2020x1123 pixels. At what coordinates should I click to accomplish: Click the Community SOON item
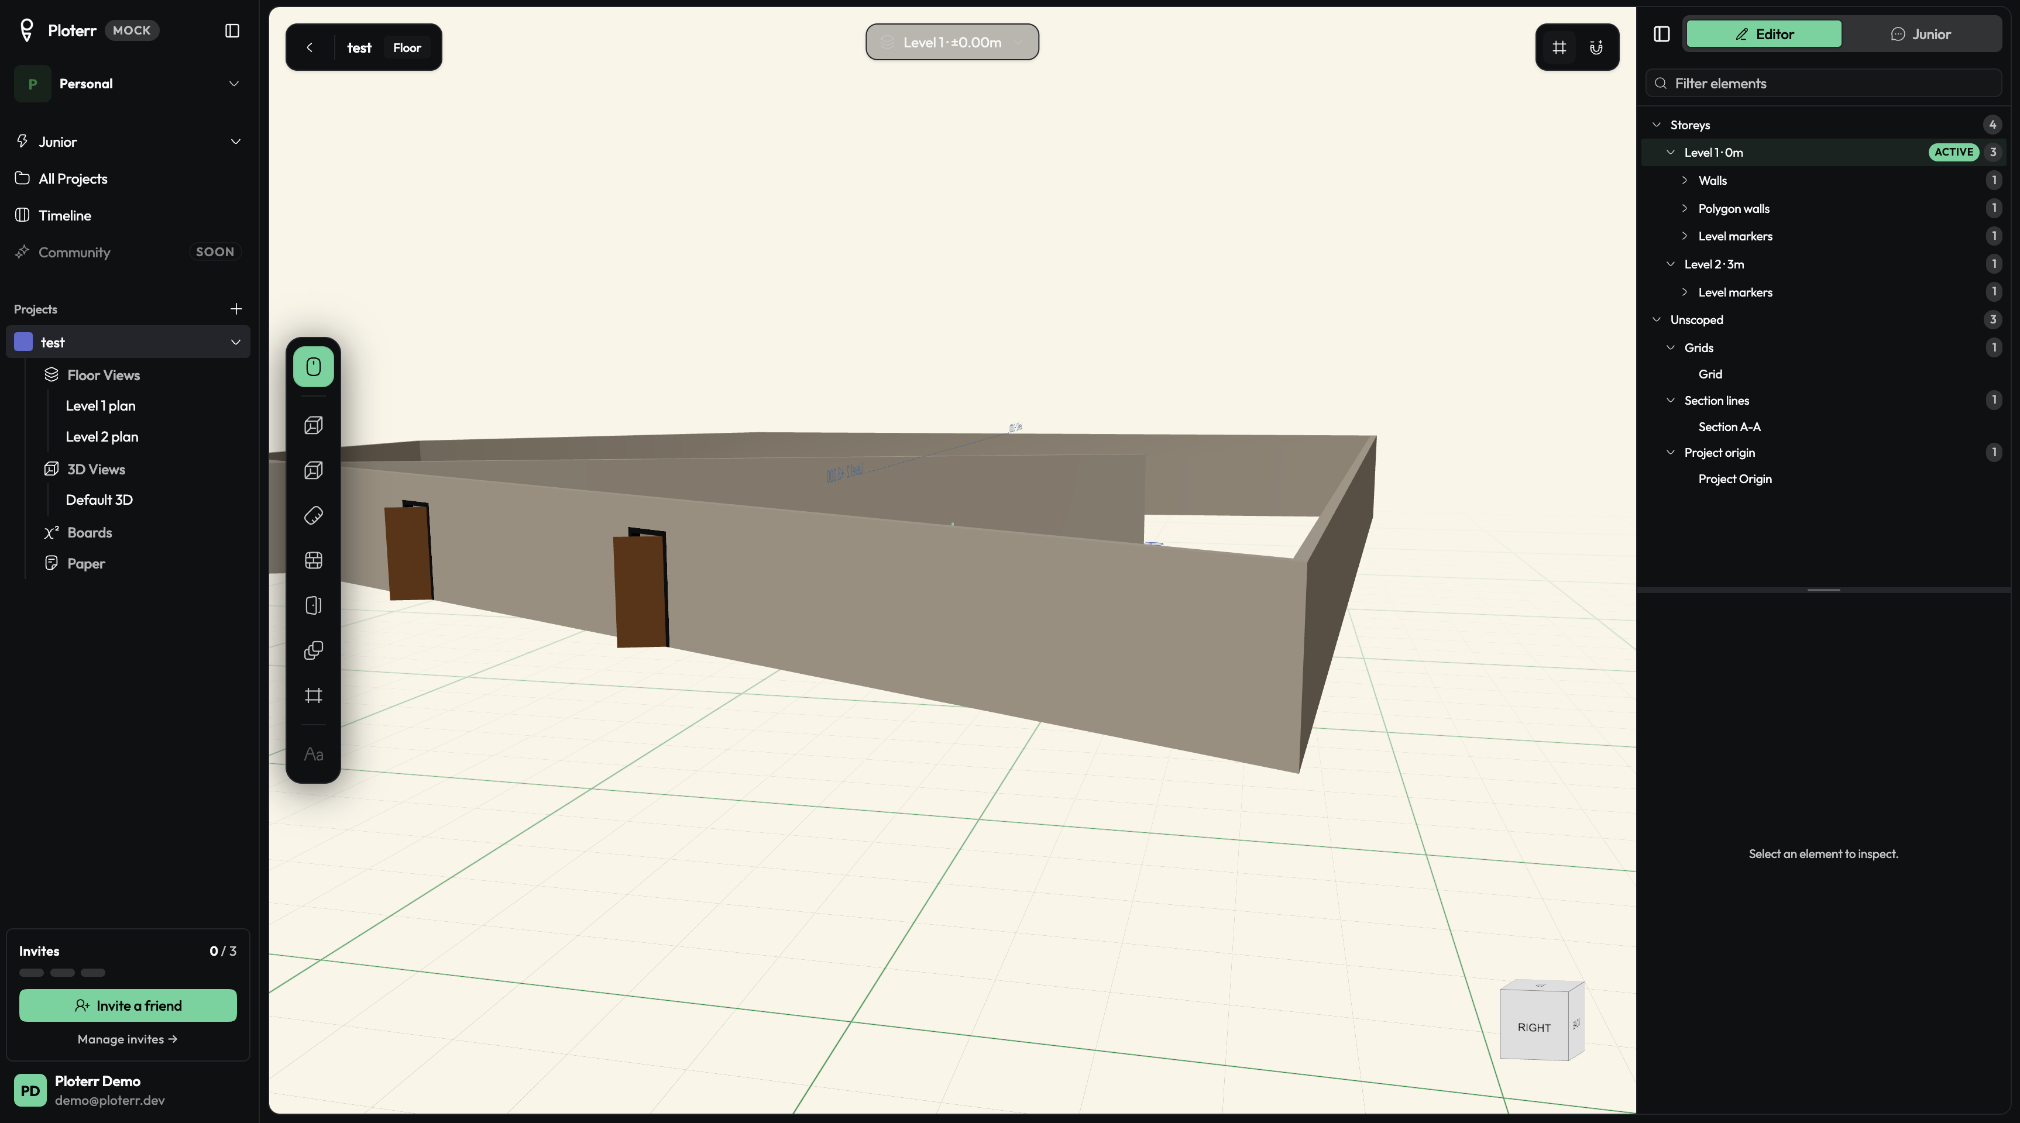pyautogui.click(x=128, y=252)
